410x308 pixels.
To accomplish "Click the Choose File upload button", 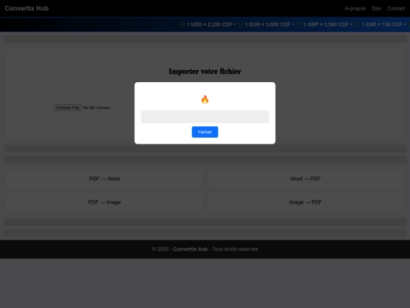I will (x=68, y=108).
